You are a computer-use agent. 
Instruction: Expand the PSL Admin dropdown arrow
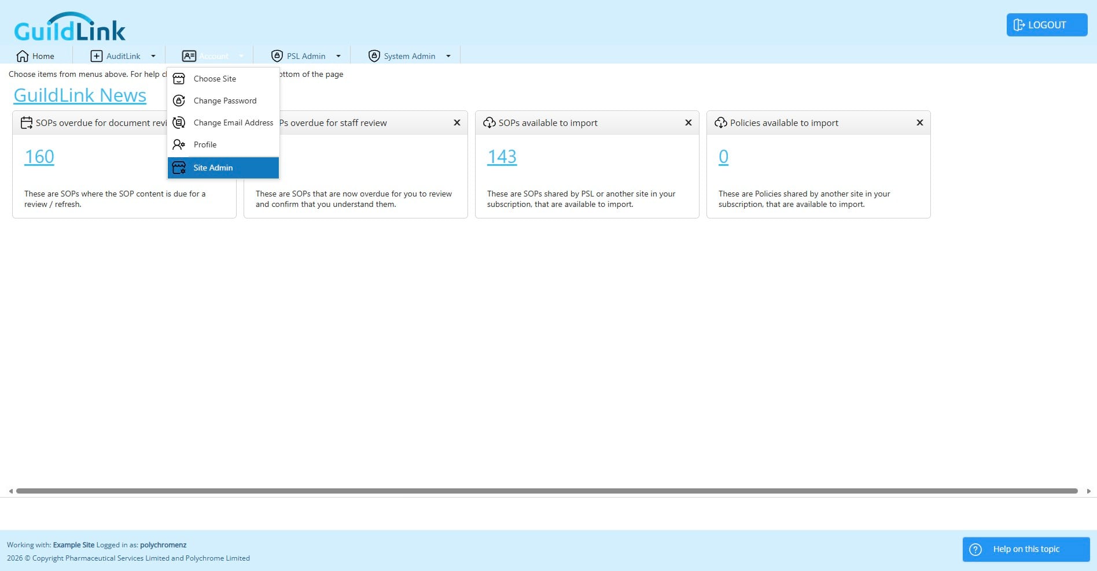click(338, 56)
